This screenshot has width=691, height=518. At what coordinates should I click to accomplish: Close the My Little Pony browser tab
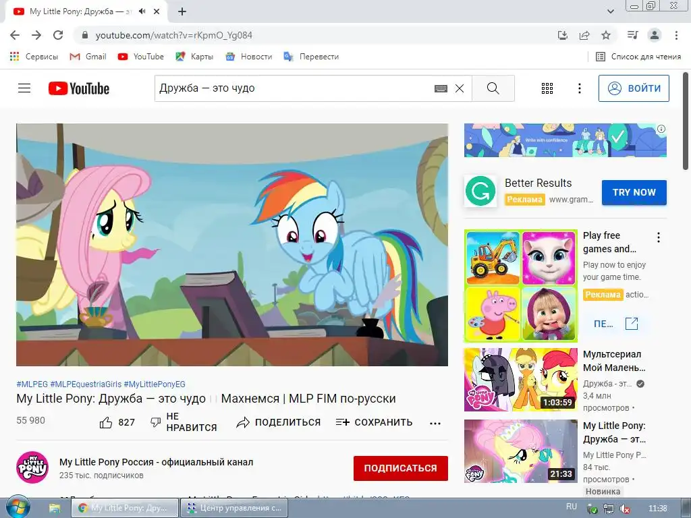point(157,11)
